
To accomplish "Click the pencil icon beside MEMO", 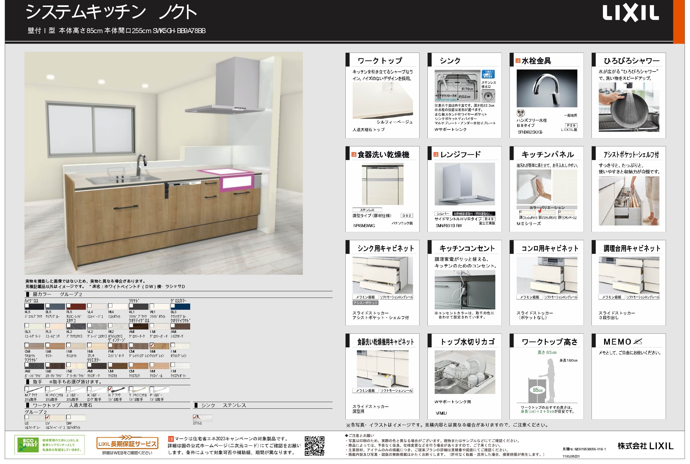I will click(x=638, y=342).
